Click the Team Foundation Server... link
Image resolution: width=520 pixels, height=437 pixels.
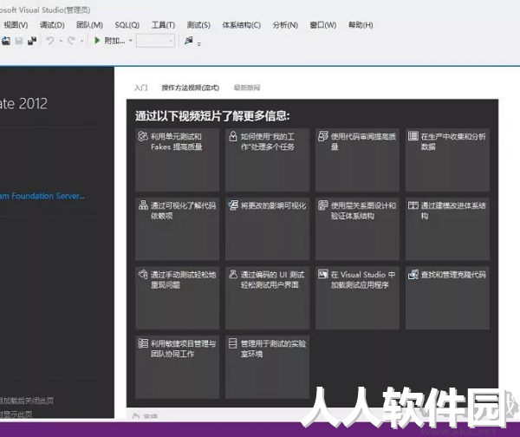42,196
